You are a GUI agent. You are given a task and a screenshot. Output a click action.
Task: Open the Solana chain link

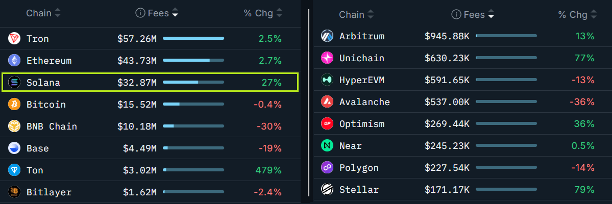[43, 82]
